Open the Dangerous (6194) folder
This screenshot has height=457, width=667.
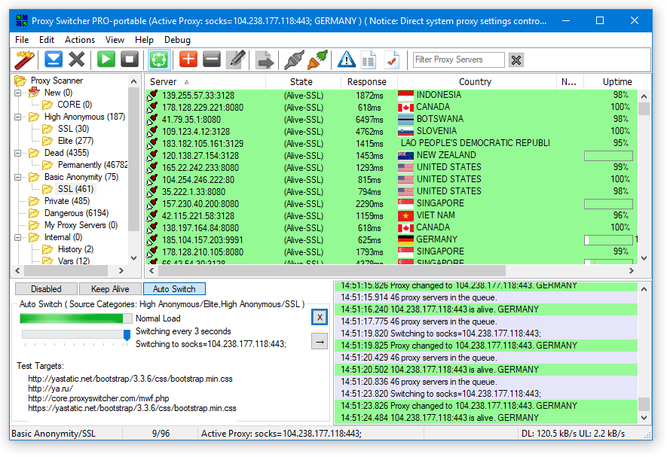point(76,213)
